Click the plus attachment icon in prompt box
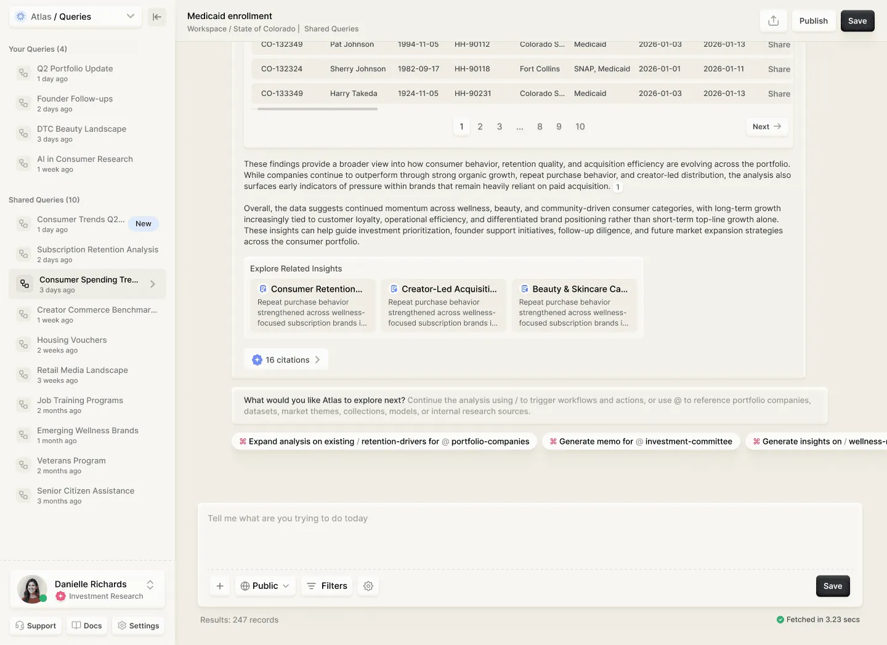This screenshot has height=645, width=887. tap(220, 586)
